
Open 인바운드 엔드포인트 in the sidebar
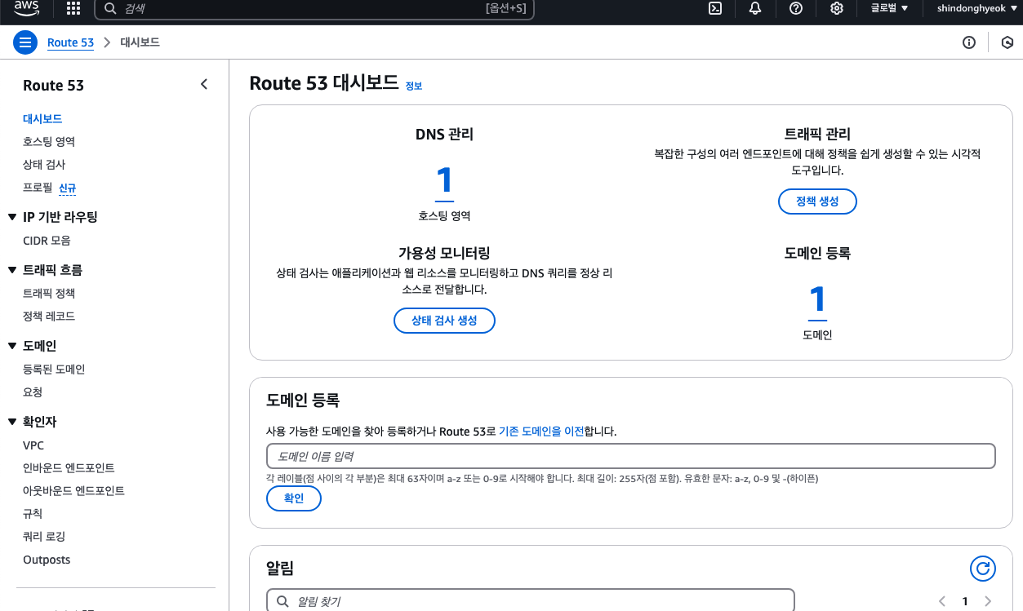[69, 468]
